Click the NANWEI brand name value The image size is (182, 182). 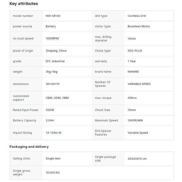134,72
